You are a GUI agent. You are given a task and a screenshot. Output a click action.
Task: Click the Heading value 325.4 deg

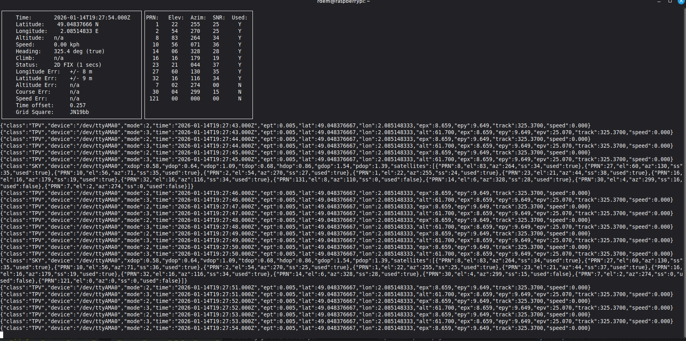tap(79, 51)
